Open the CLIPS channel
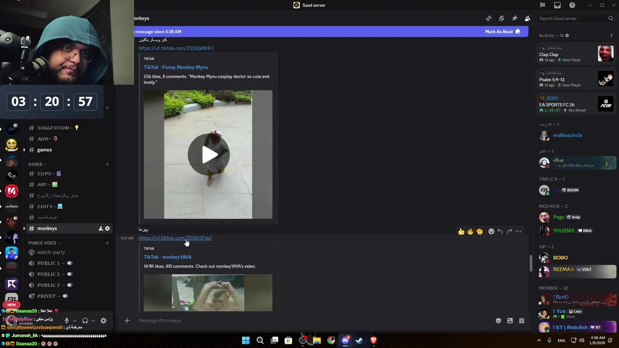 pos(68,174)
